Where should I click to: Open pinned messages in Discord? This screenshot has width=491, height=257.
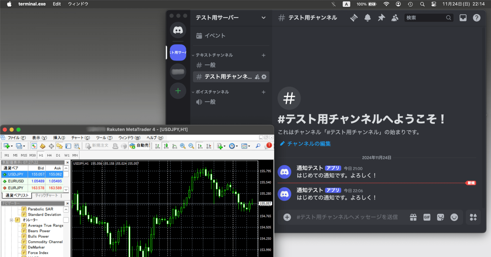pyautogui.click(x=381, y=18)
